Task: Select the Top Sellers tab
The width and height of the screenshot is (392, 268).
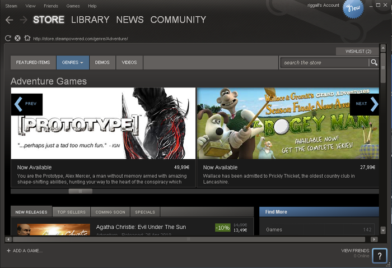Action: [x=72, y=212]
